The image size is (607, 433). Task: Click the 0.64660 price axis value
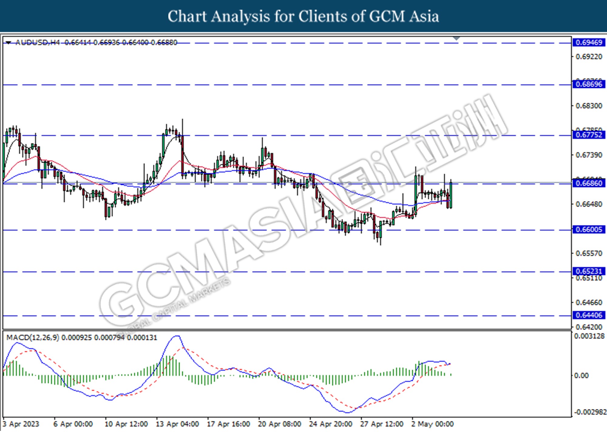pos(589,302)
